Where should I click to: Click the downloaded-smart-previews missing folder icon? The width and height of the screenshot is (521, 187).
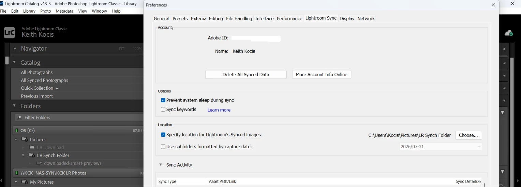click(39, 163)
